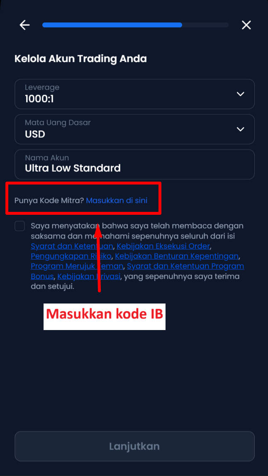Click the Masukkan kode IB annotation label
The width and height of the screenshot is (268, 476).
click(105, 317)
